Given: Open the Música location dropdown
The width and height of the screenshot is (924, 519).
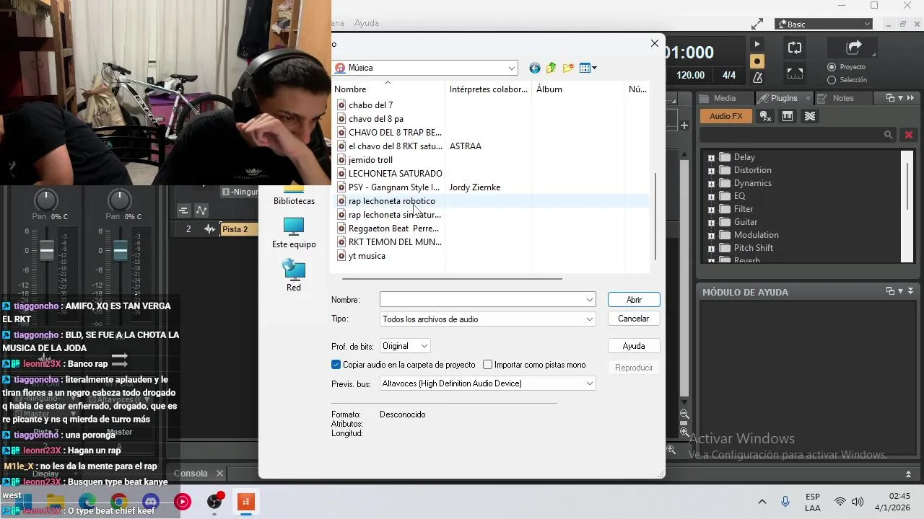Looking at the screenshot, I should (512, 68).
